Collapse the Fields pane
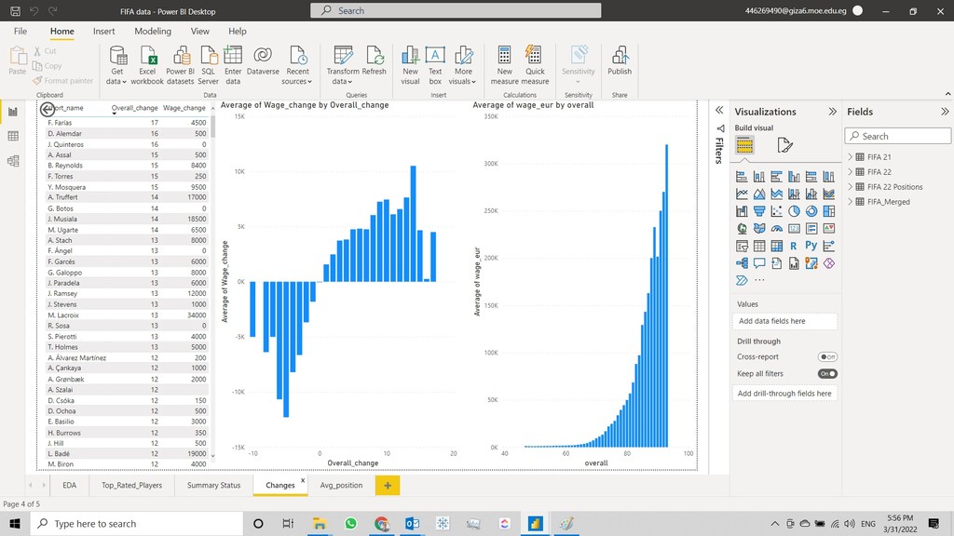Screen dimensions: 954x536 coord(945,112)
